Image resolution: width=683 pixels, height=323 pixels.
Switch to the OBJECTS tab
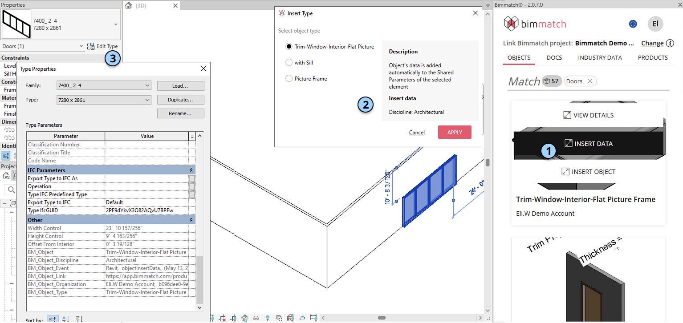tap(519, 58)
